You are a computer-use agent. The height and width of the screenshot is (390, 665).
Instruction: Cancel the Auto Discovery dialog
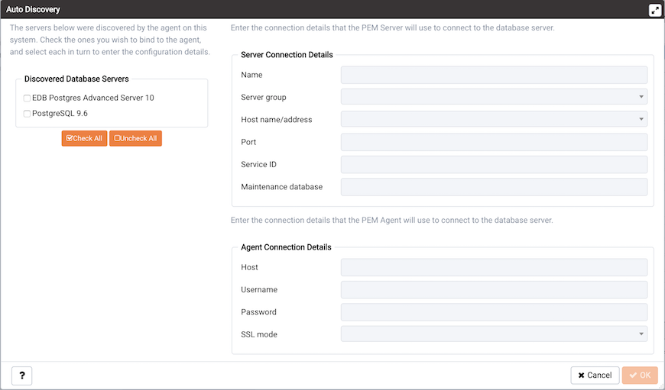click(595, 375)
